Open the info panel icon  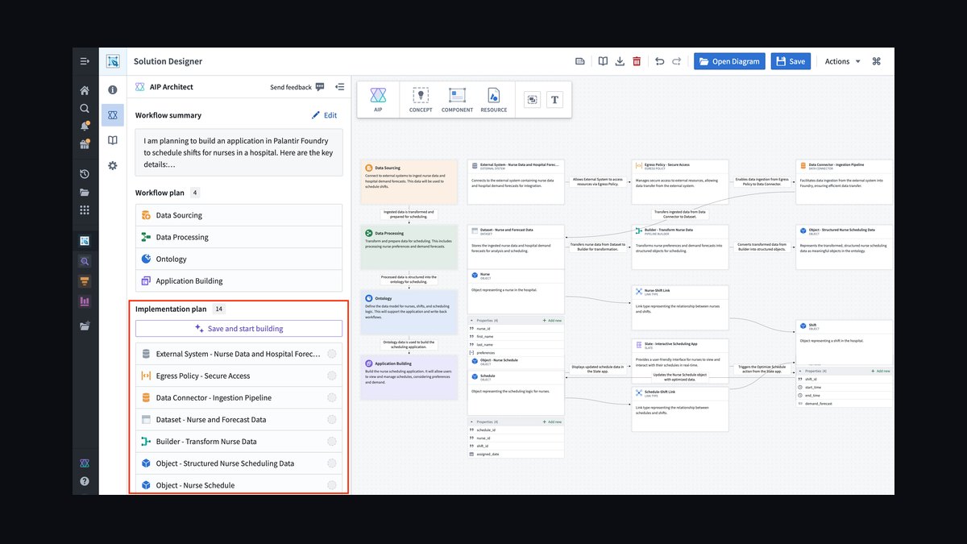[x=113, y=90]
